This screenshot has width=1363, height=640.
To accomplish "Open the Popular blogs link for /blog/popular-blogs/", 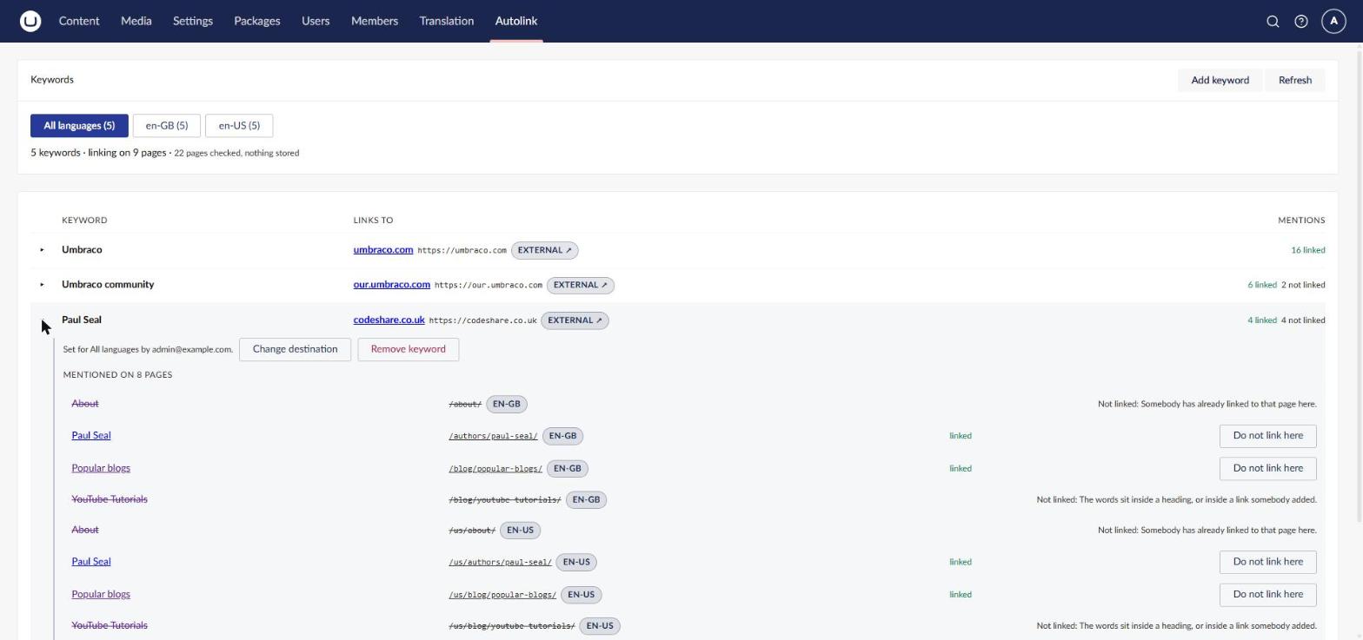I will point(101,468).
